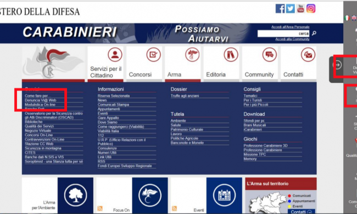Open the Facebook social icon
This screenshot has width=357, height=214.
point(280,9)
